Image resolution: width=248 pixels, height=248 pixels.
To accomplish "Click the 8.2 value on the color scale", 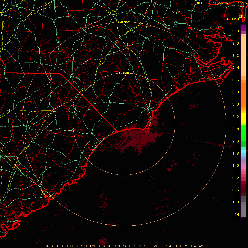I will pos(236,55).
